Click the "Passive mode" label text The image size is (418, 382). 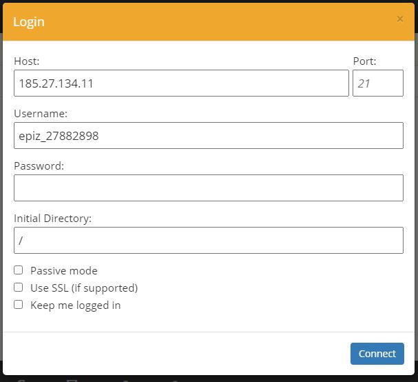pyautogui.click(x=64, y=271)
